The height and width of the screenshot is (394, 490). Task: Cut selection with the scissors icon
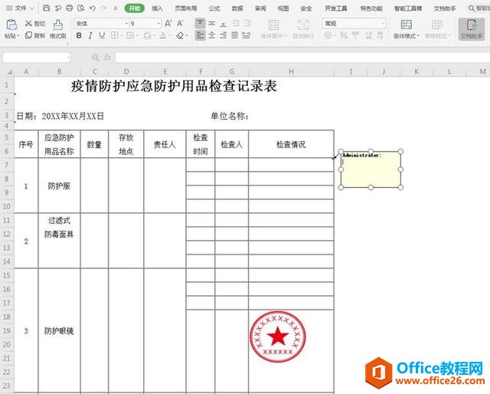coord(29,24)
